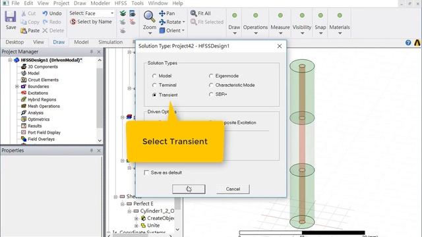The image size is (422, 237).
Task: Open the Orient dropdown arrow
Action: [x=183, y=31]
